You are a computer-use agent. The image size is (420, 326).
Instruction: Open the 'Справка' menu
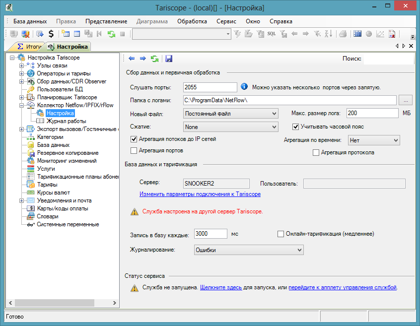280,21
